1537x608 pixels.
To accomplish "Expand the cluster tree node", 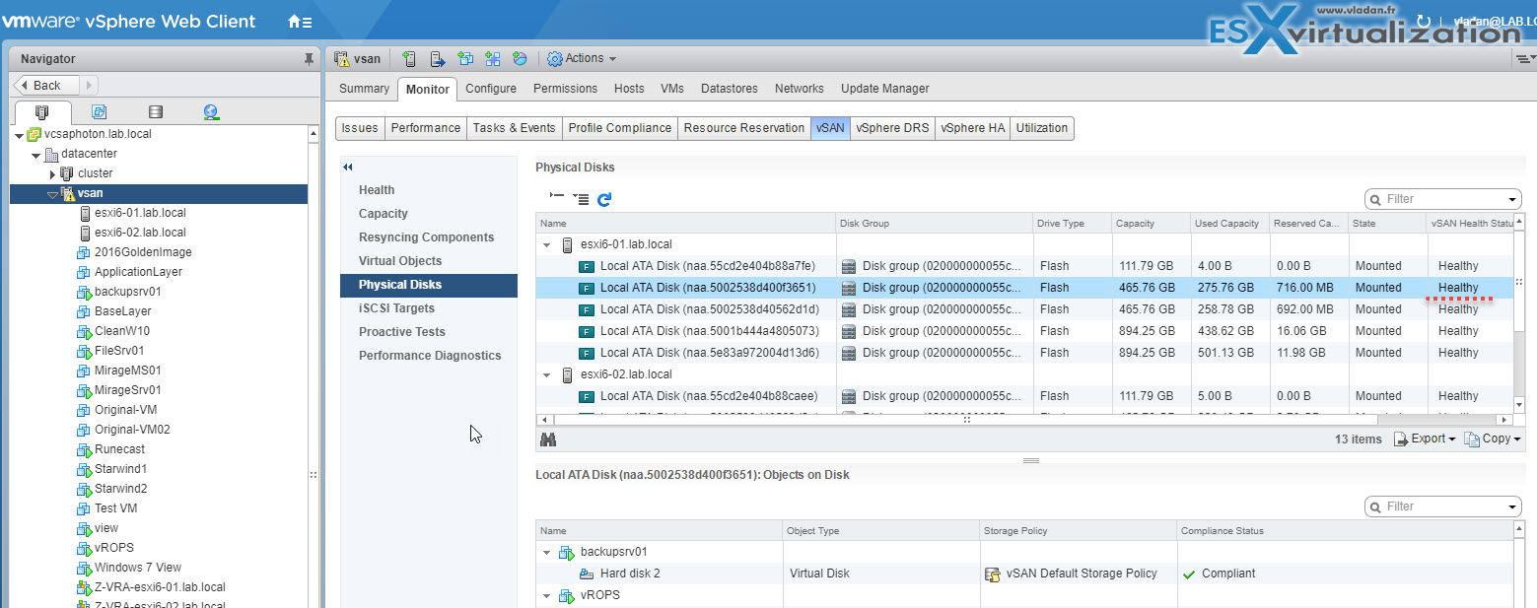I will pyautogui.click(x=53, y=173).
